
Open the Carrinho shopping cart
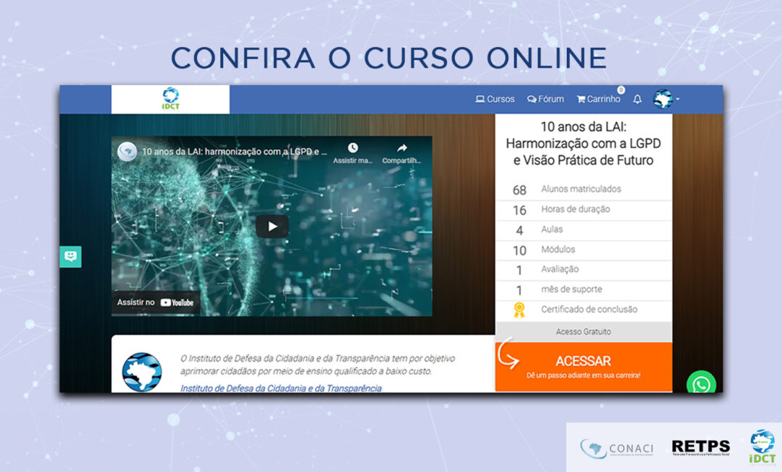pos(599,99)
